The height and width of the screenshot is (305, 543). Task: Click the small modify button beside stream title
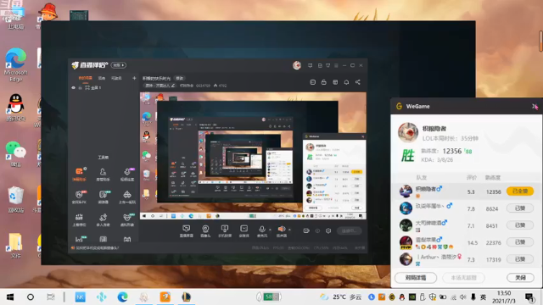[x=179, y=78]
